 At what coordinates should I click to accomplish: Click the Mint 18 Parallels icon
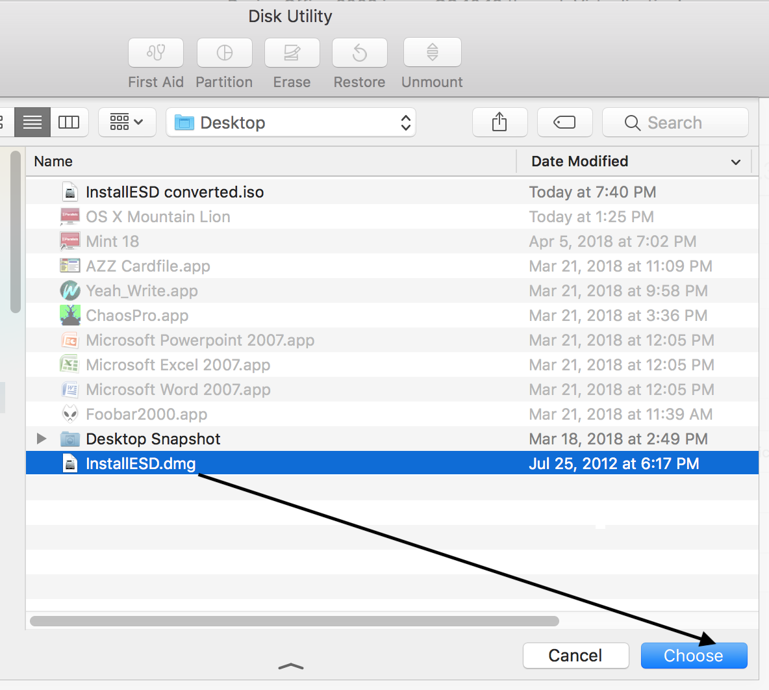[69, 241]
